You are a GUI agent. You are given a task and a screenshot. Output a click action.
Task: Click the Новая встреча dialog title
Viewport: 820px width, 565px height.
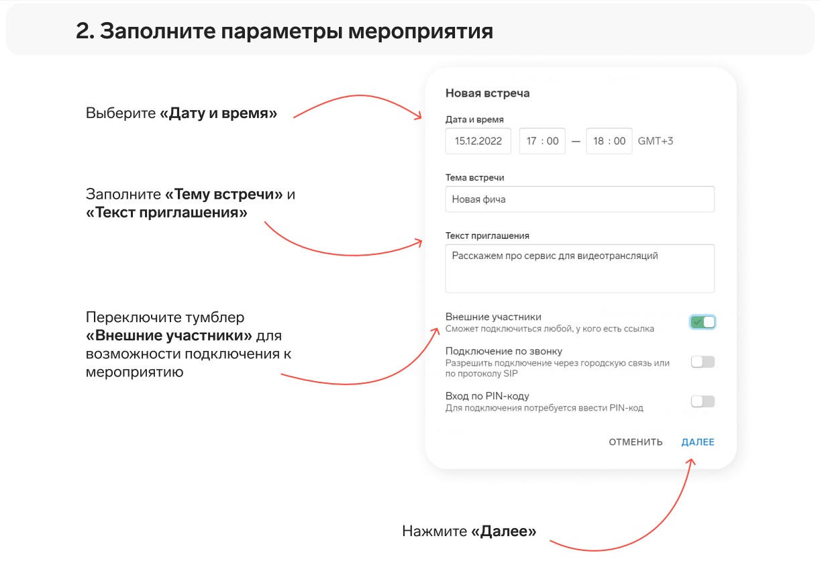tap(487, 93)
